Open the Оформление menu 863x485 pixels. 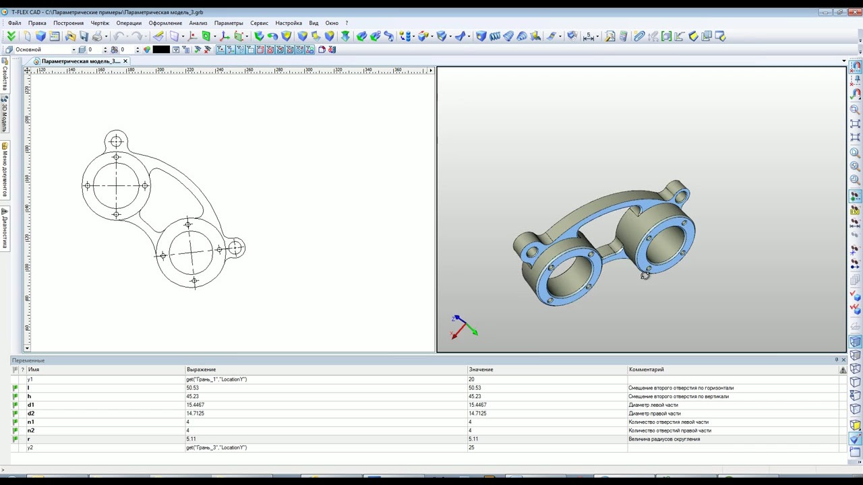(x=165, y=23)
